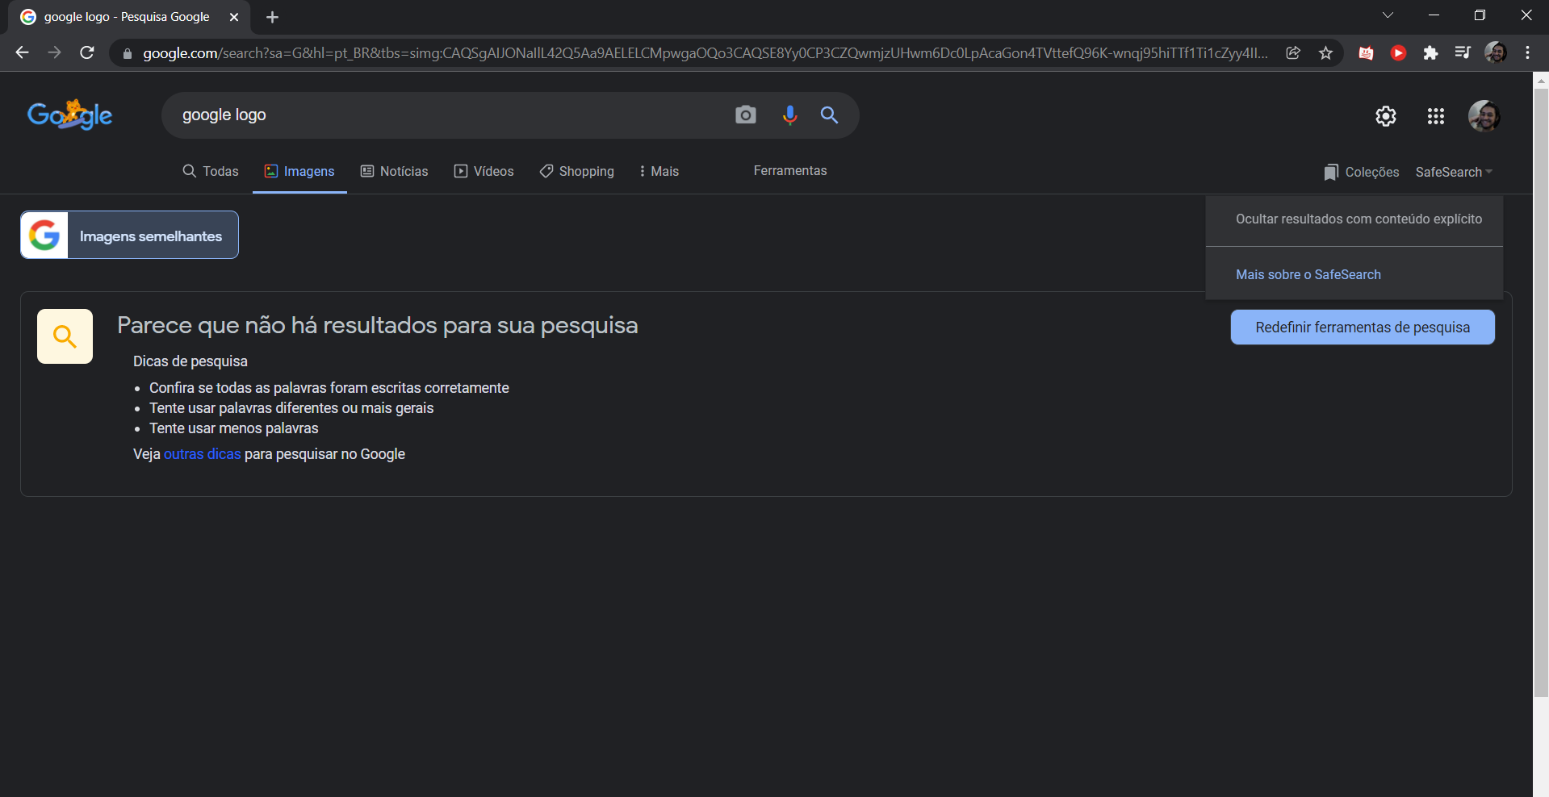Screen dimensions: 1549x797
Task: Open a new browser tab
Action: pos(272,17)
